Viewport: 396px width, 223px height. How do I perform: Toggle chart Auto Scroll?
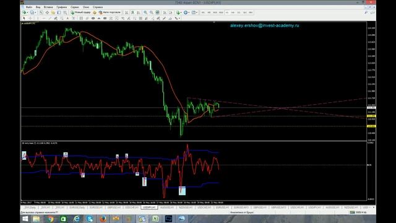165,12
